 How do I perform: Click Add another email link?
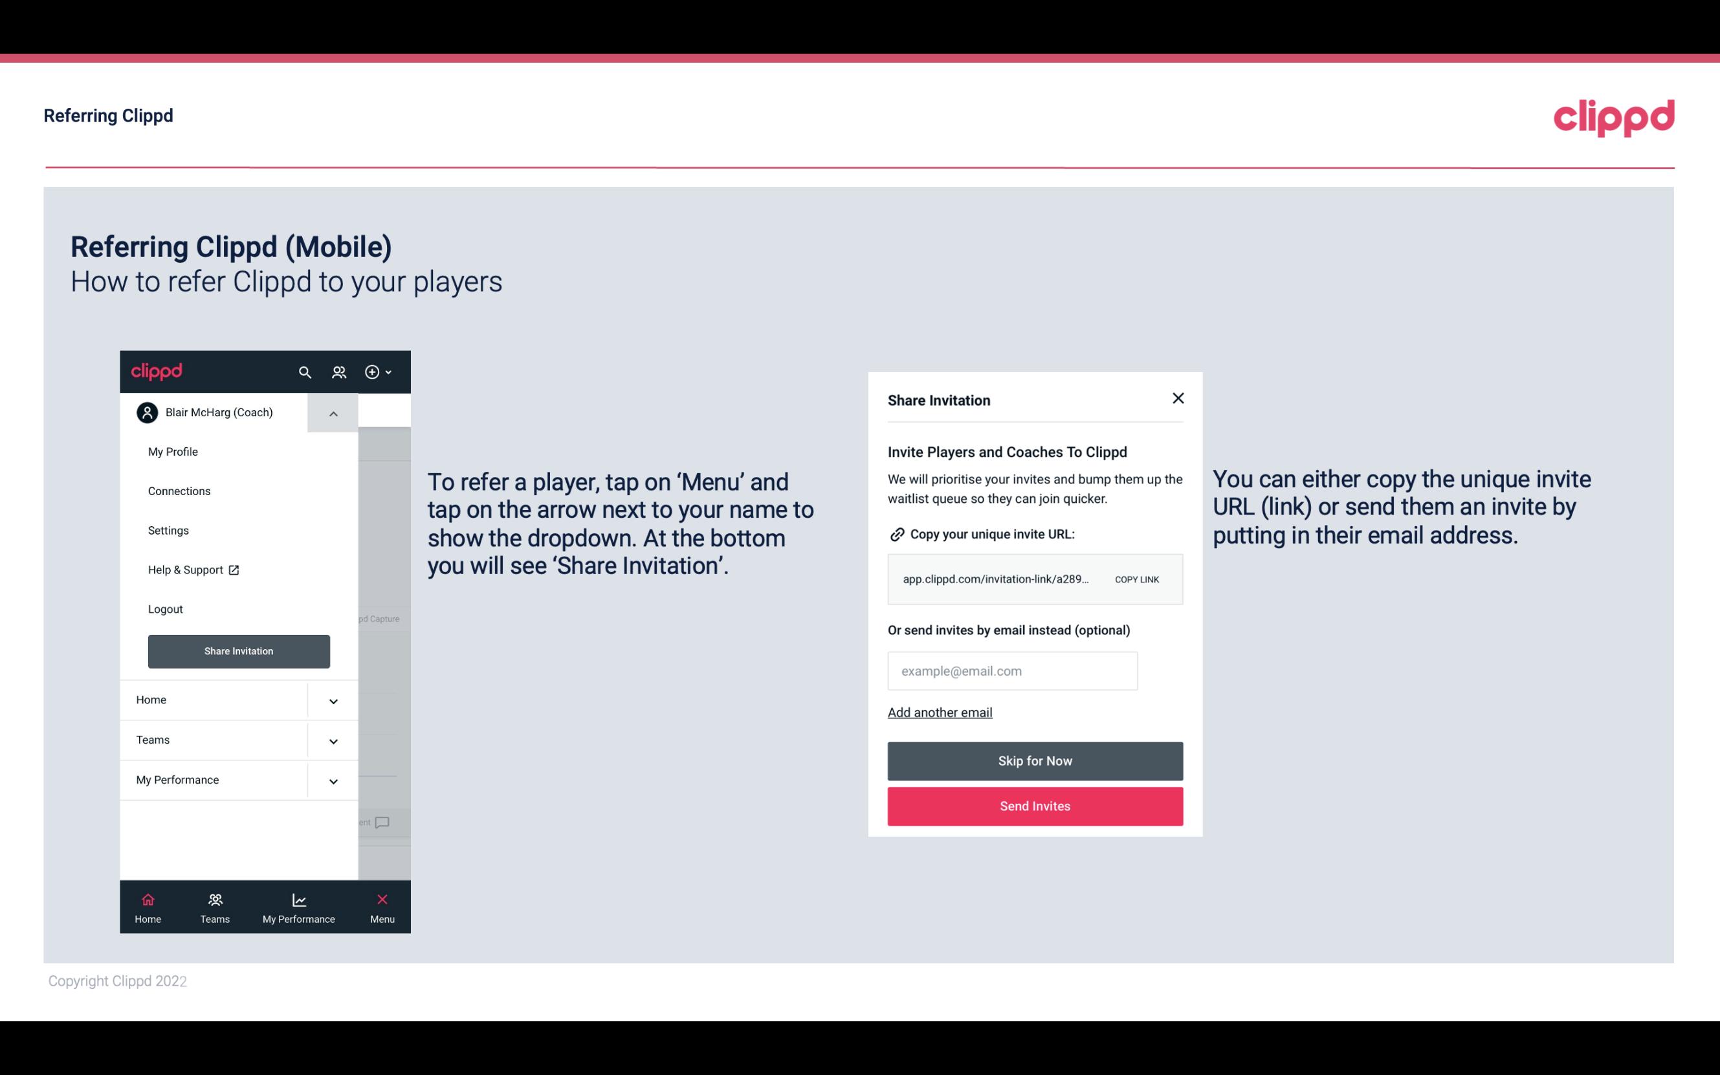[940, 711]
